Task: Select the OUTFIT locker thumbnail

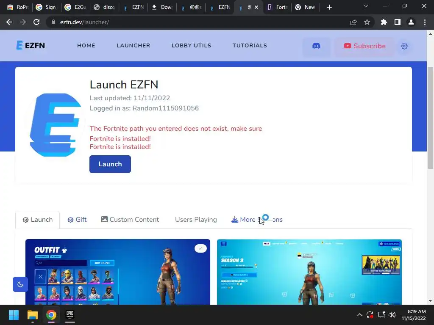Action: [118, 272]
